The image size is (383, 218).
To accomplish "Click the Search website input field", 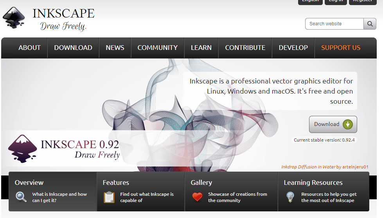I will pos(334,24).
